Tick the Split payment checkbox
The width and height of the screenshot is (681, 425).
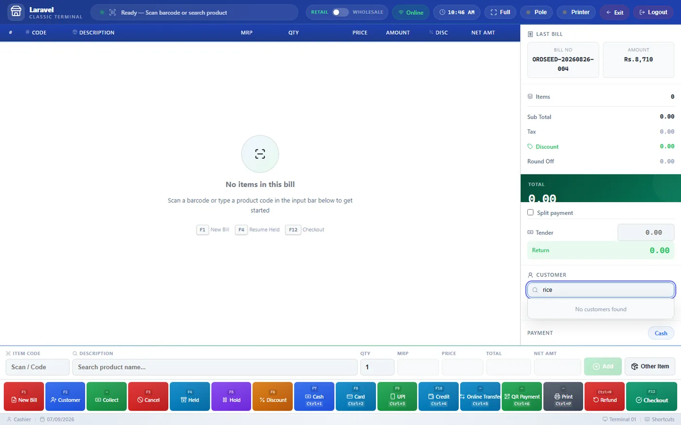click(x=531, y=212)
